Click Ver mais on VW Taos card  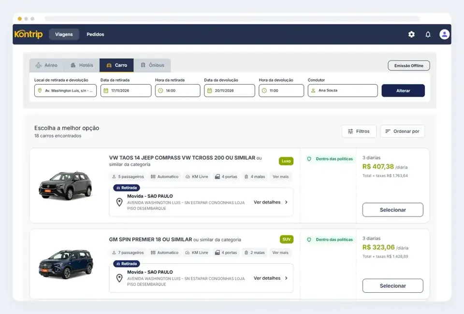280,176
